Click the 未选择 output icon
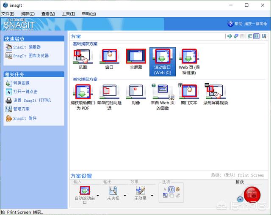Screen dimensions: 271x215 pos(113,190)
